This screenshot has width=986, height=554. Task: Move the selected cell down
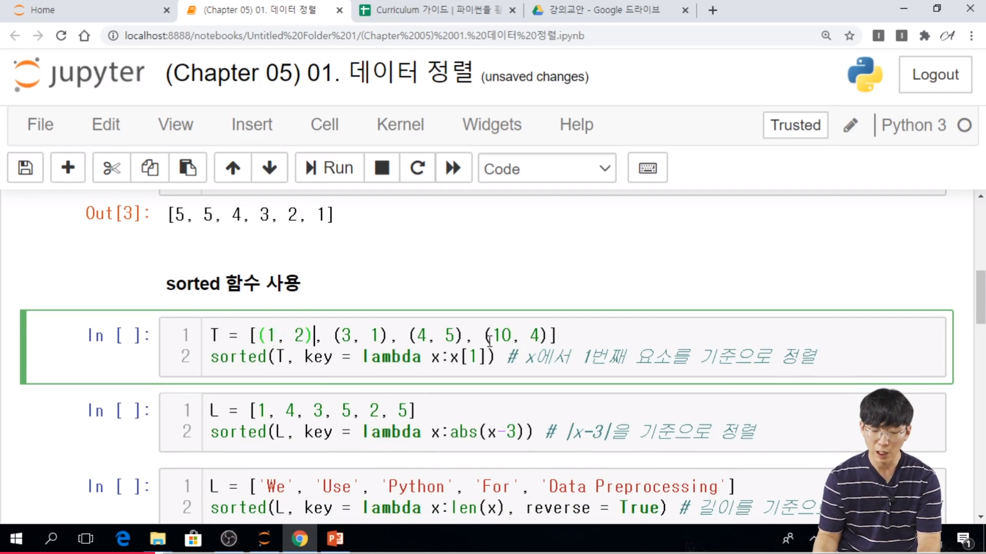click(x=269, y=168)
